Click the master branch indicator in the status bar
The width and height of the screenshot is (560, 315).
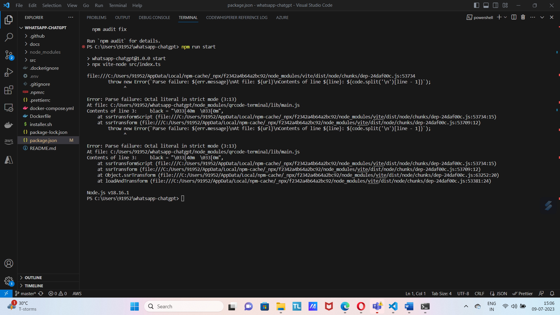[x=25, y=293]
